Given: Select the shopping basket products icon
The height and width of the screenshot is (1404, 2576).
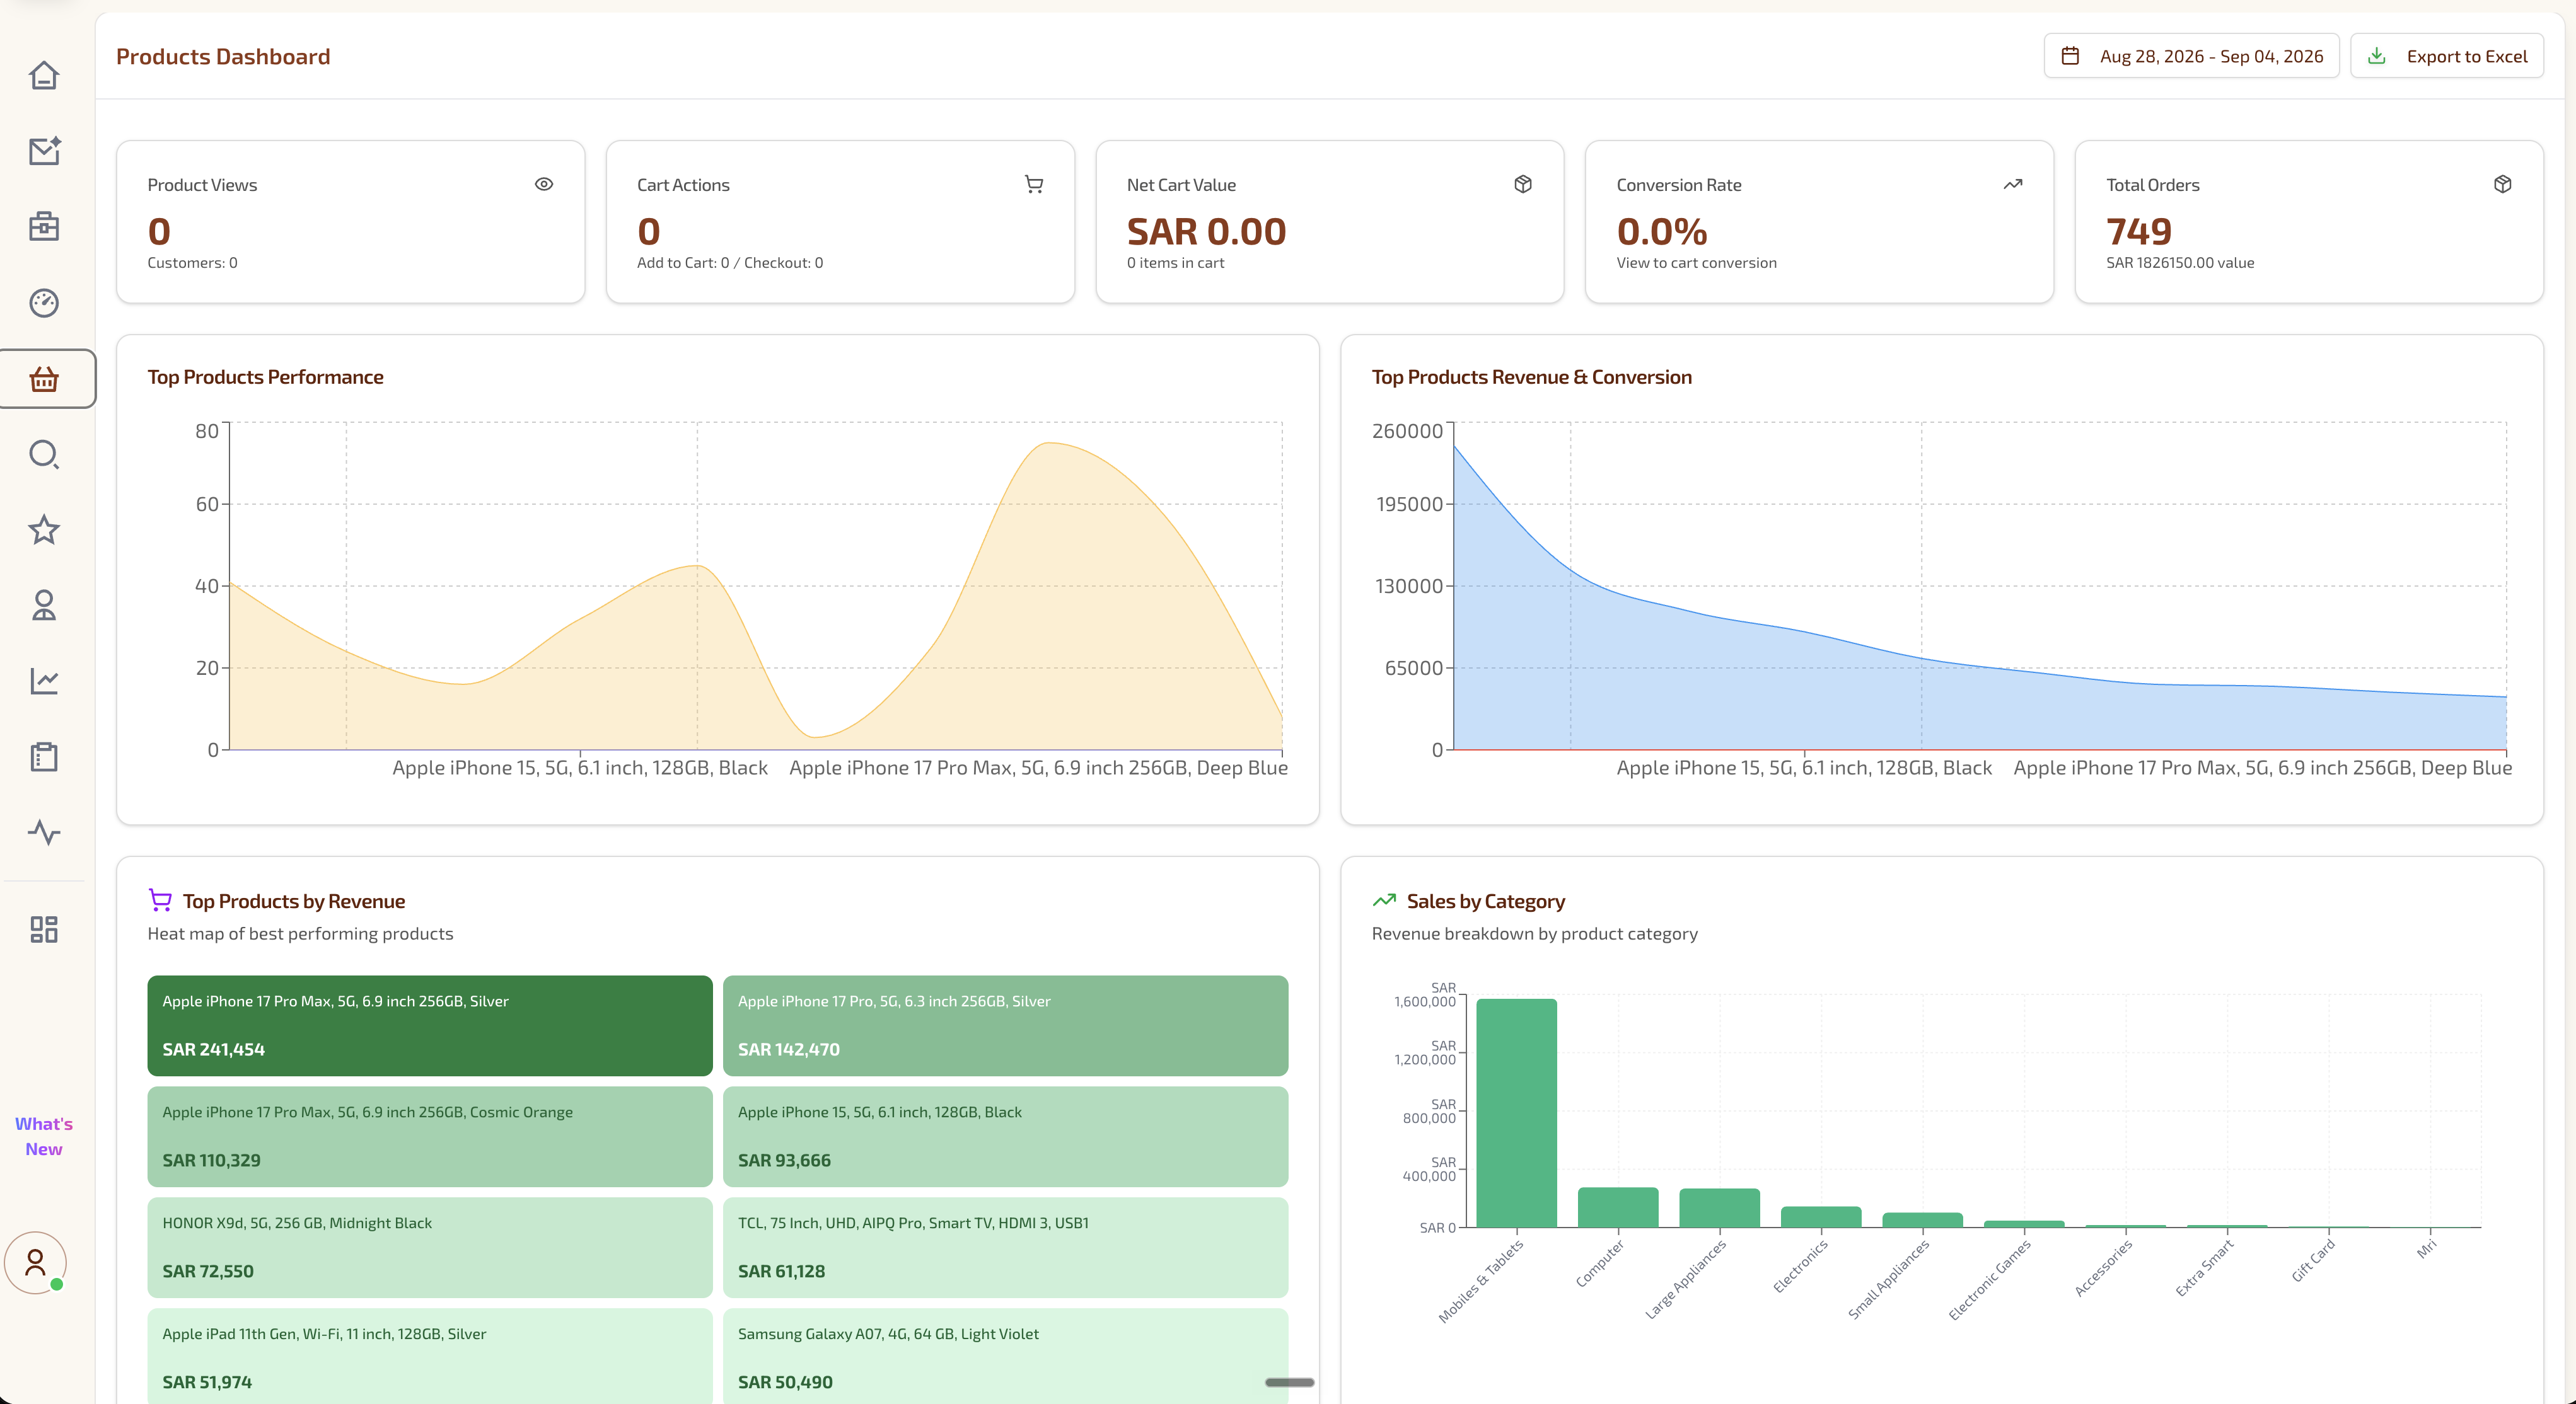Looking at the screenshot, I should (x=44, y=379).
